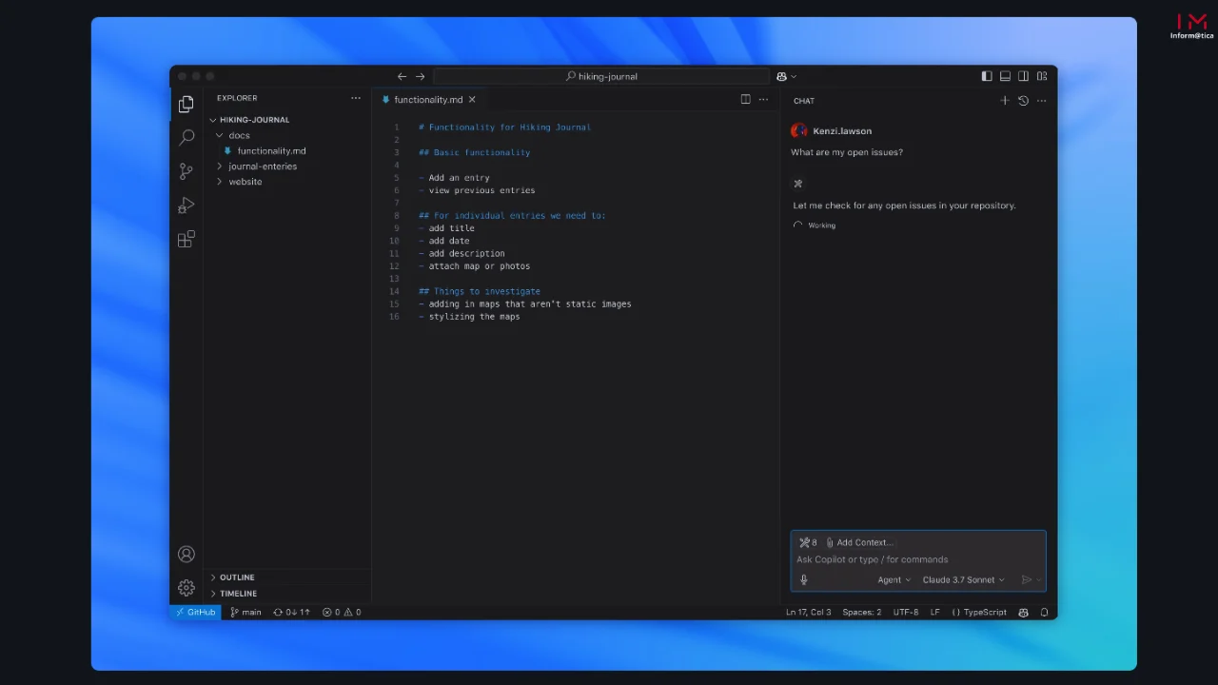Synchronize changes in status bar
Image resolution: width=1218 pixels, height=685 pixels.
pos(291,612)
